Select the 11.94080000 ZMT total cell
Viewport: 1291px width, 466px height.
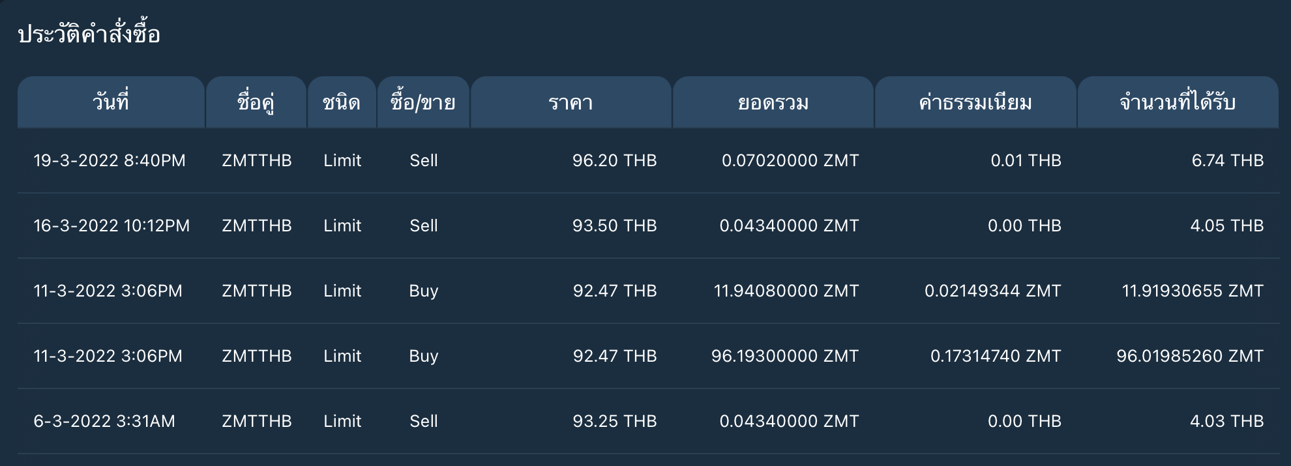[x=786, y=291]
